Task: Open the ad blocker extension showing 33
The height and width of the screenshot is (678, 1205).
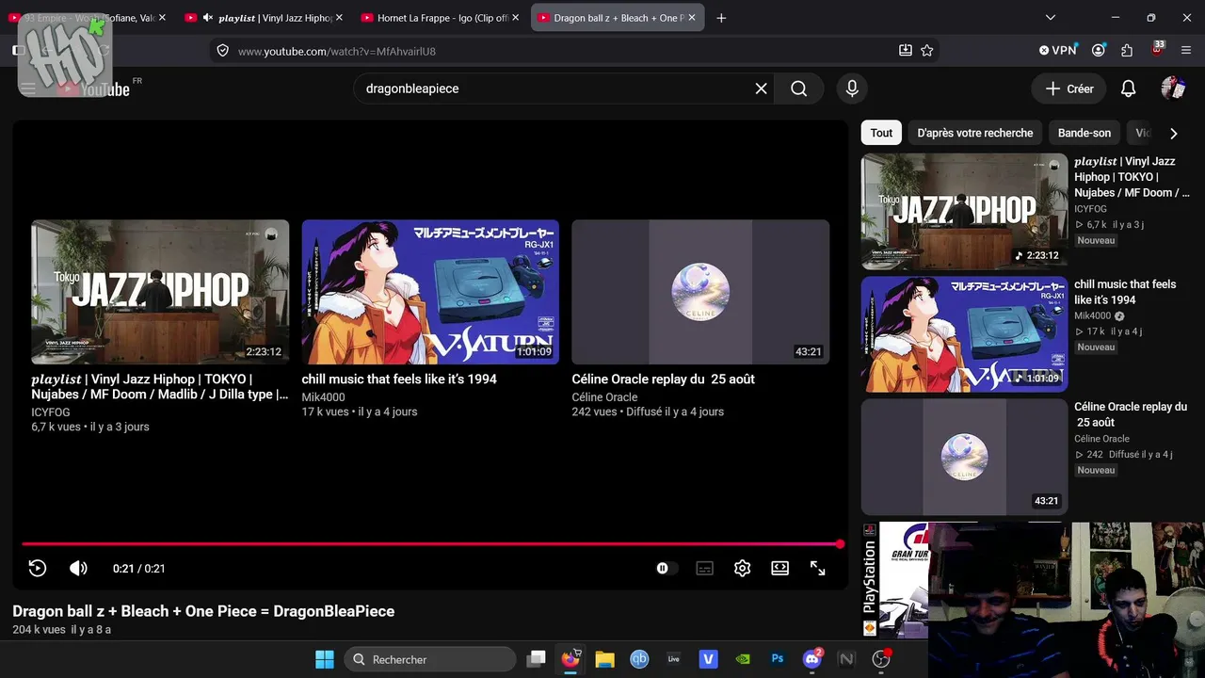Action: pyautogui.click(x=1157, y=49)
